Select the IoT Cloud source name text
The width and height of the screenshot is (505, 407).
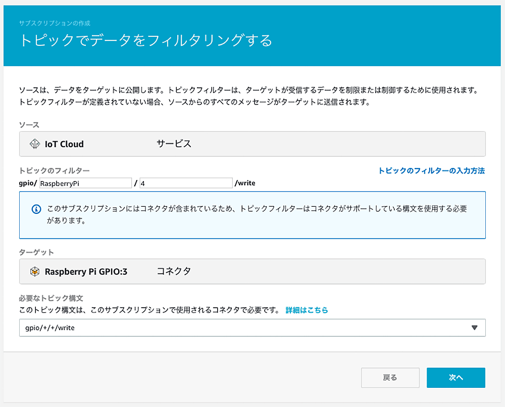click(x=64, y=144)
